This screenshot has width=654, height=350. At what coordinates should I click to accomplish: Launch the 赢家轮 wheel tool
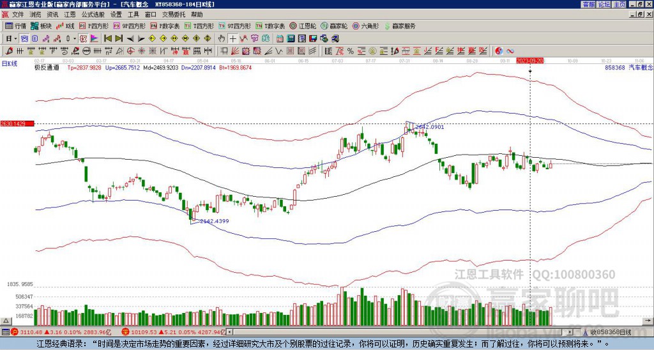[x=334, y=26]
